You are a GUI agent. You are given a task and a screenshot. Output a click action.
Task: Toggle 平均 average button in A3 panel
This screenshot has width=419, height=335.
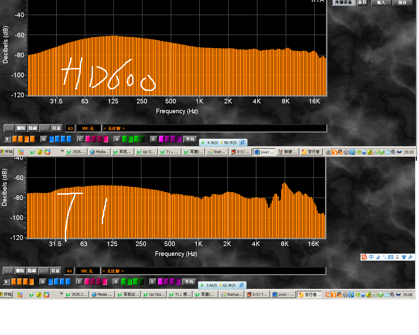[x=190, y=139]
